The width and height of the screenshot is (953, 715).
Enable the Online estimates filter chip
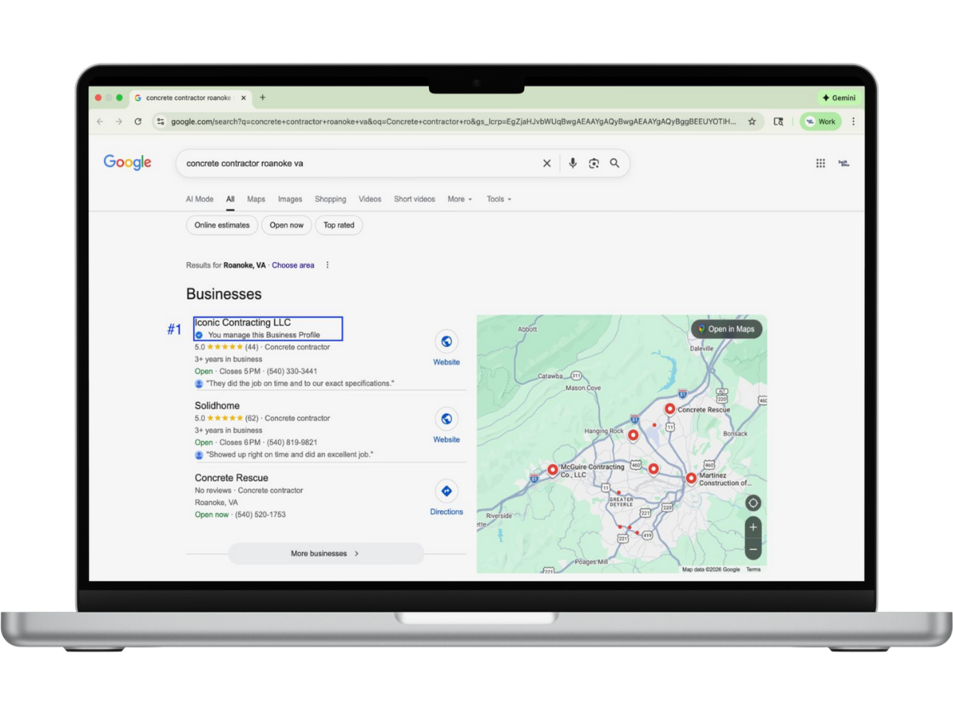[x=221, y=225]
